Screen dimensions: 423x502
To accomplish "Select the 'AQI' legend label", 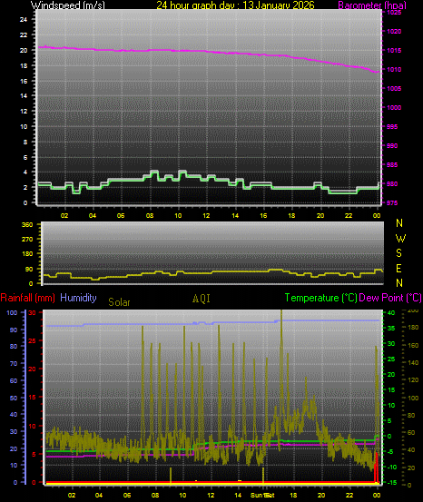I will pos(202,299).
